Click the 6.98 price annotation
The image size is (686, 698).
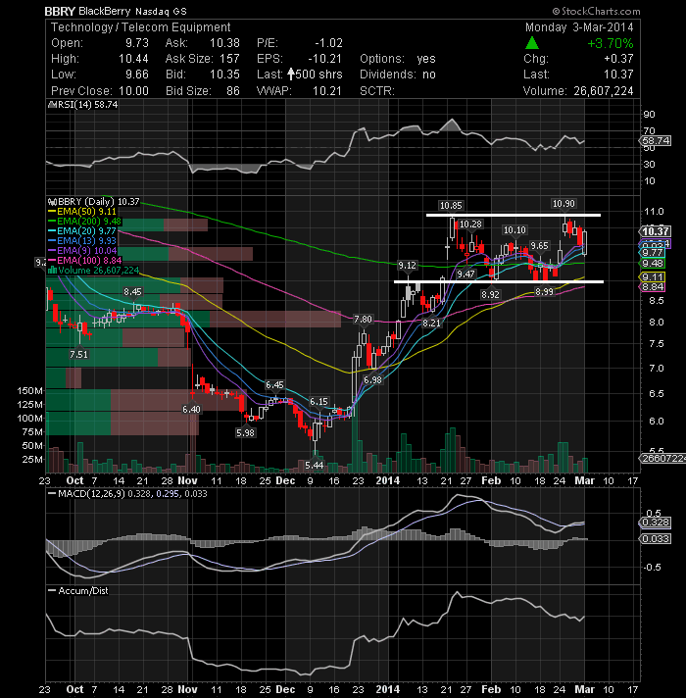coord(372,380)
